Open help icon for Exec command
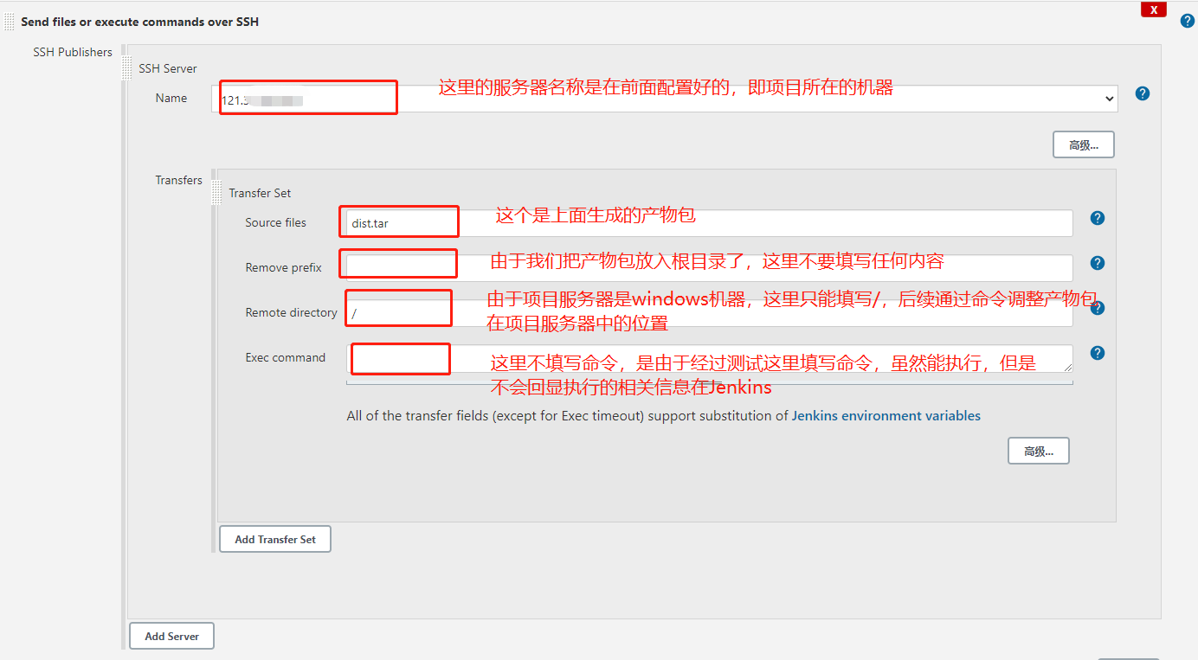Image resolution: width=1198 pixels, height=660 pixels. click(1098, 353)
